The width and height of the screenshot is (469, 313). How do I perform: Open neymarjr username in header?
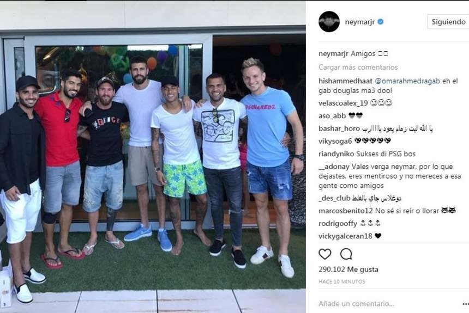[359, 22]
